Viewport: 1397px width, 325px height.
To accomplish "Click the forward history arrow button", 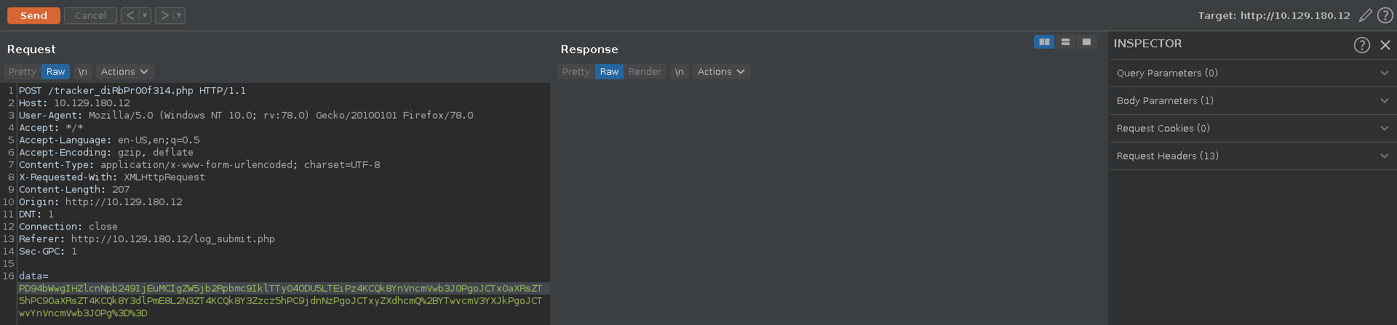I will tap(164, 15).
